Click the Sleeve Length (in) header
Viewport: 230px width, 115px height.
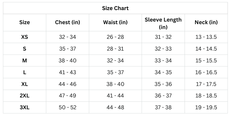163,23
